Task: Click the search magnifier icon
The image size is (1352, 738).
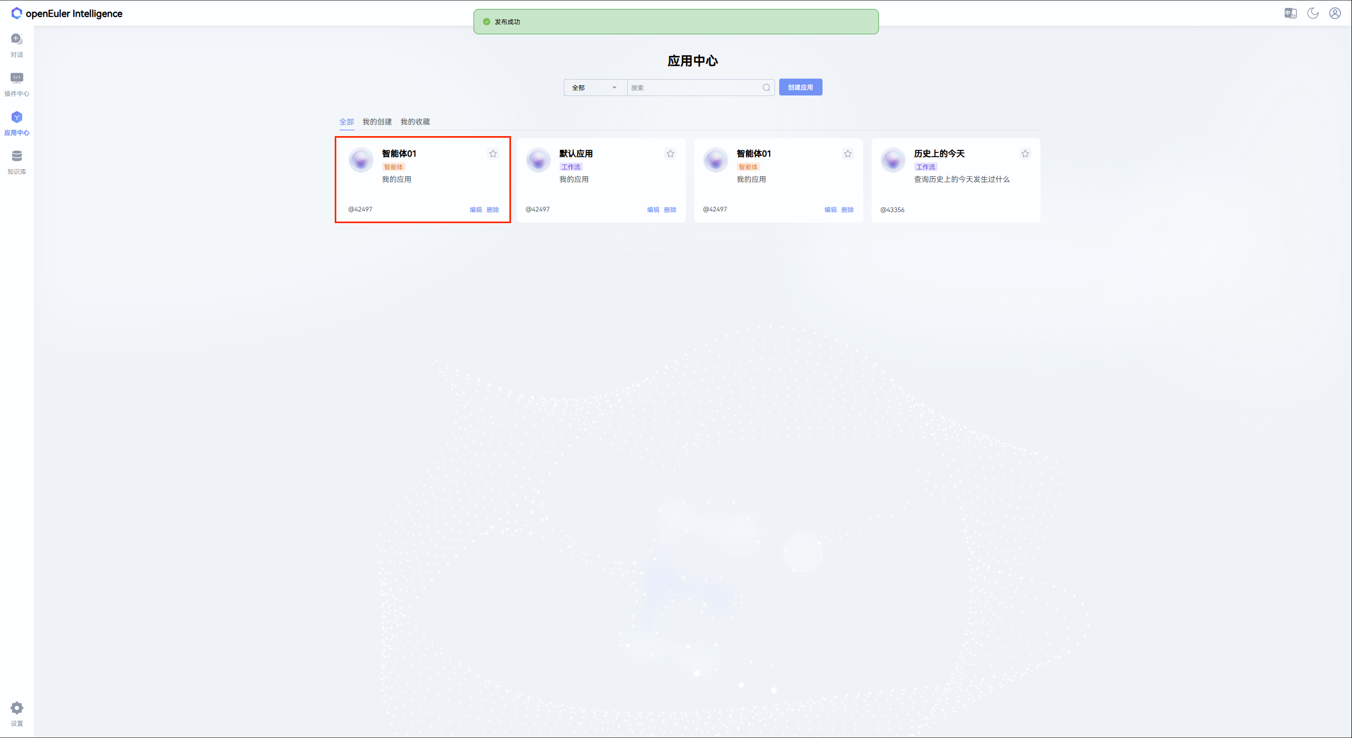Action: [766, 88]
